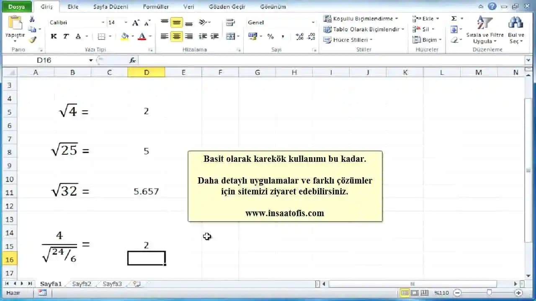Switch to the Formüller ribbon tab
536x301 pixels.
(x=156, y=6)
